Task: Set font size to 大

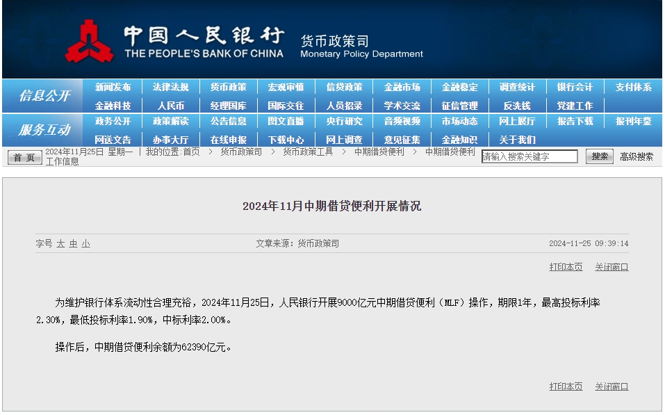Action: [60, 243]
